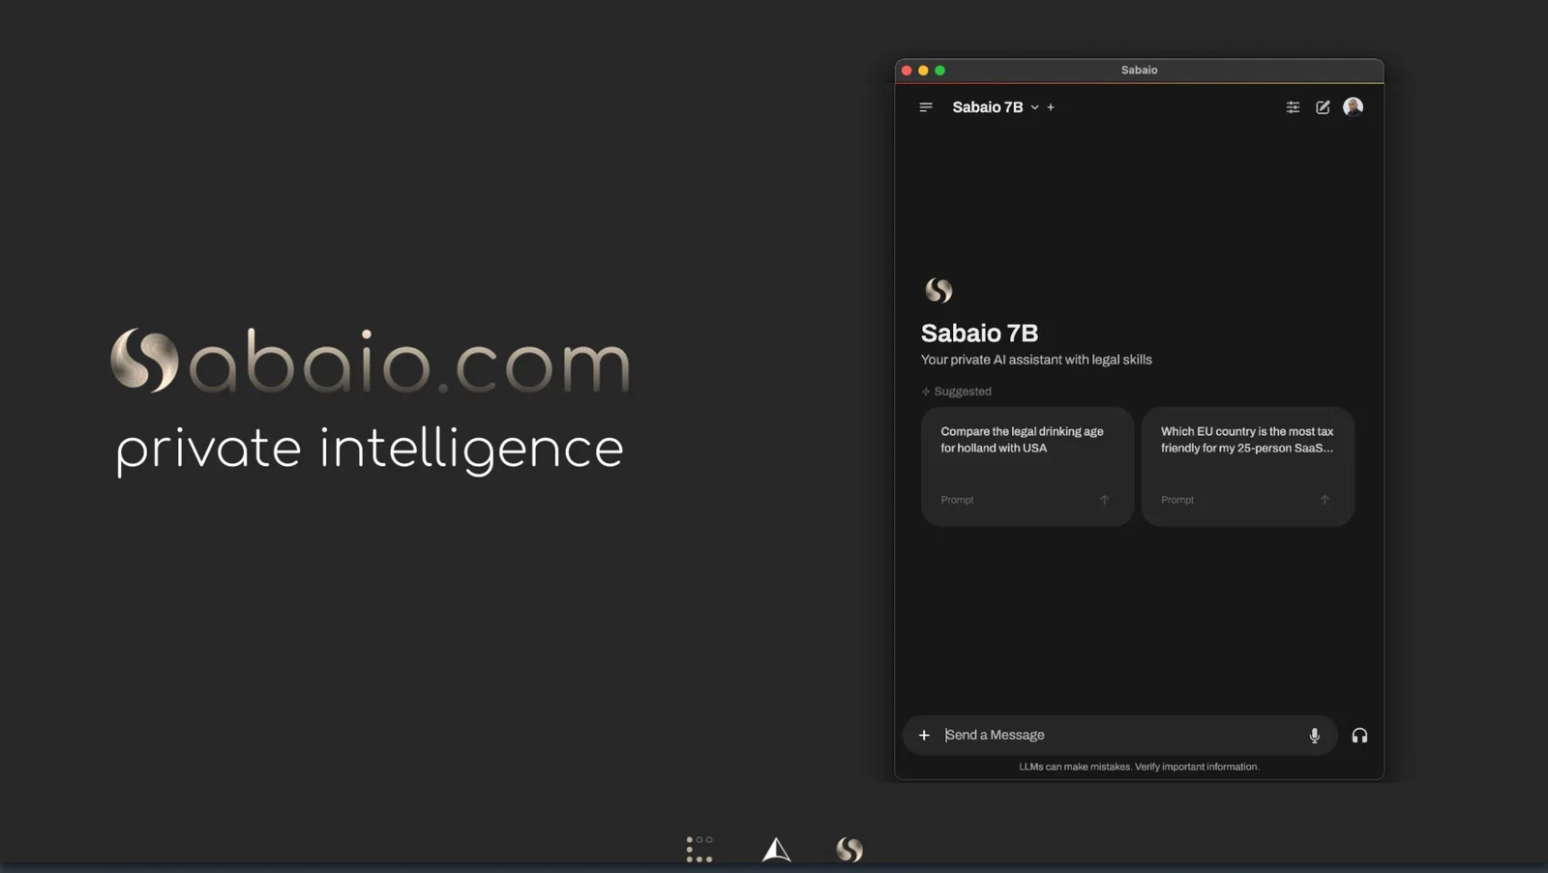This screenshot has height=873, width=1548.
Task: Click the "Prompt" label on the drinking age card
Action: click(957, 500)
